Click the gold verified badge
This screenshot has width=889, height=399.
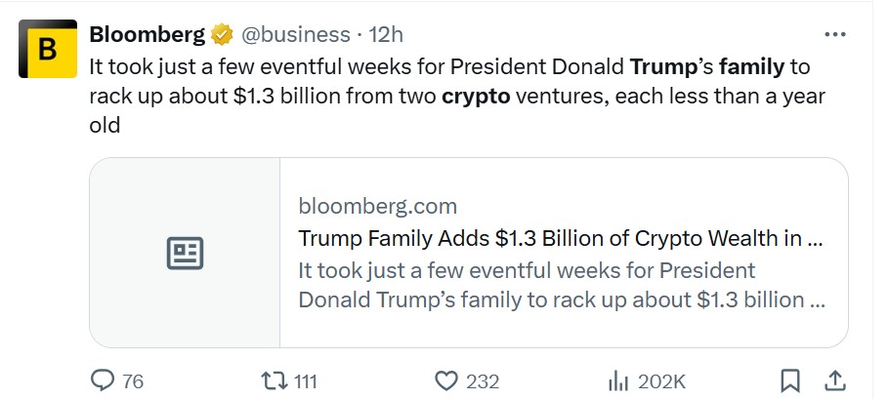click(222, 35)
